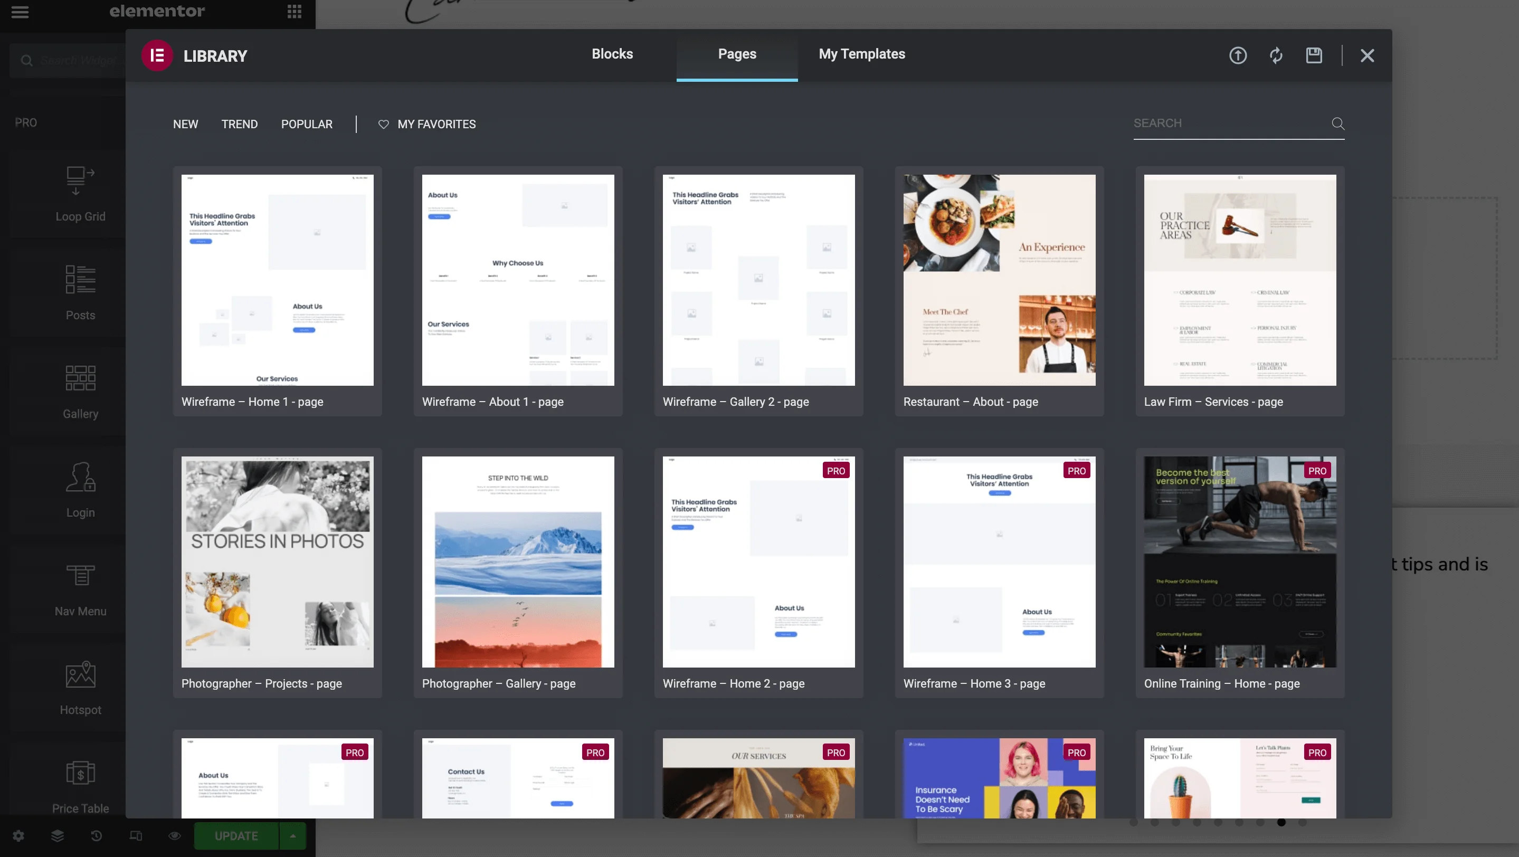Open page settings via the gear icon
This screenshot has height=857, width=1519.
[18, 836]
